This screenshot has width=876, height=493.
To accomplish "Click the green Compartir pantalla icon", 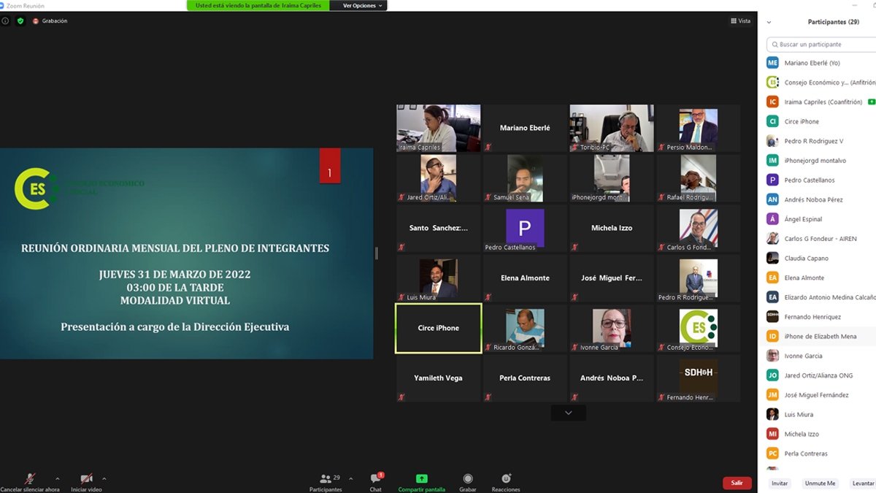I will click(x=421, y=478).
